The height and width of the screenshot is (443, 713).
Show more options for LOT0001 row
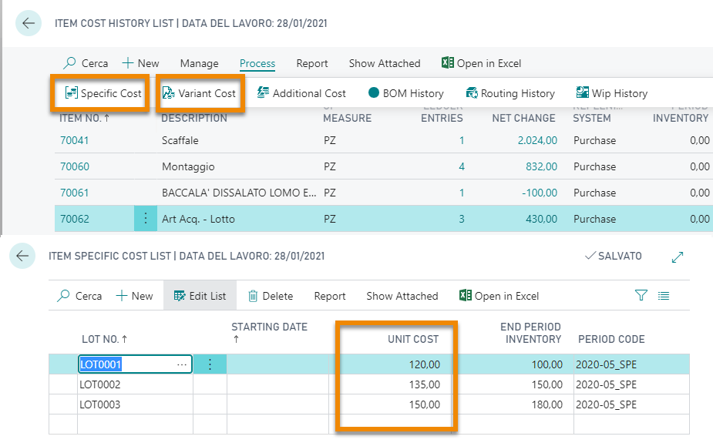point(210,364)
